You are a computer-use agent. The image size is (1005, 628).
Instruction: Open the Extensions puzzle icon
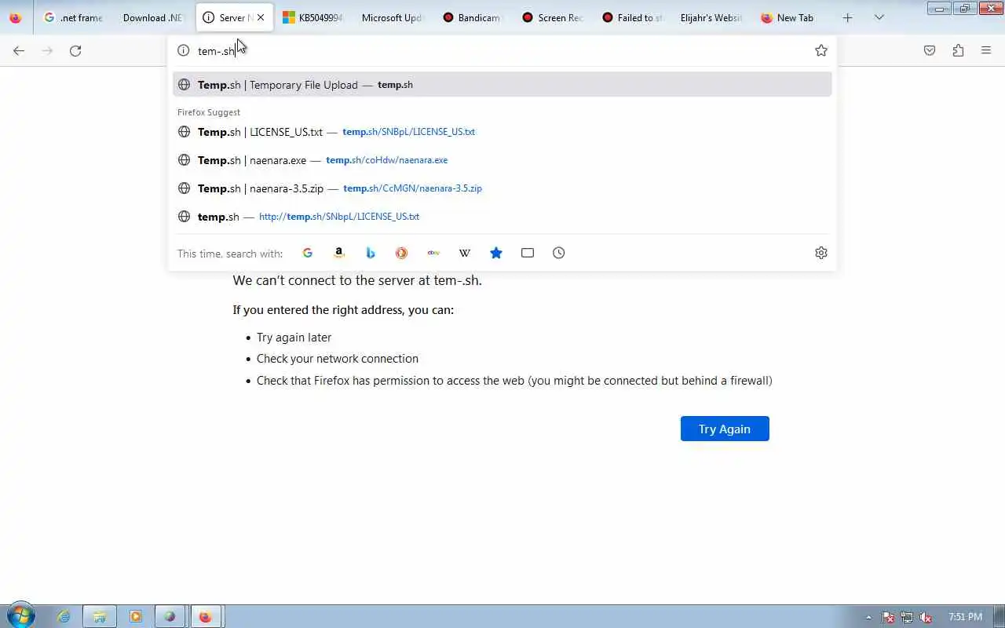(958, 50)
